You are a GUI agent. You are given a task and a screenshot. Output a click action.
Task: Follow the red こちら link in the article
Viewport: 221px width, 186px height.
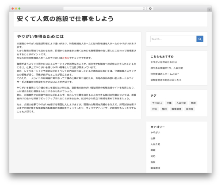(66, 58)
